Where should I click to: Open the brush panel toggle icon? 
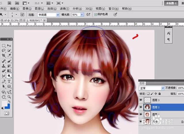pos(22,14)
